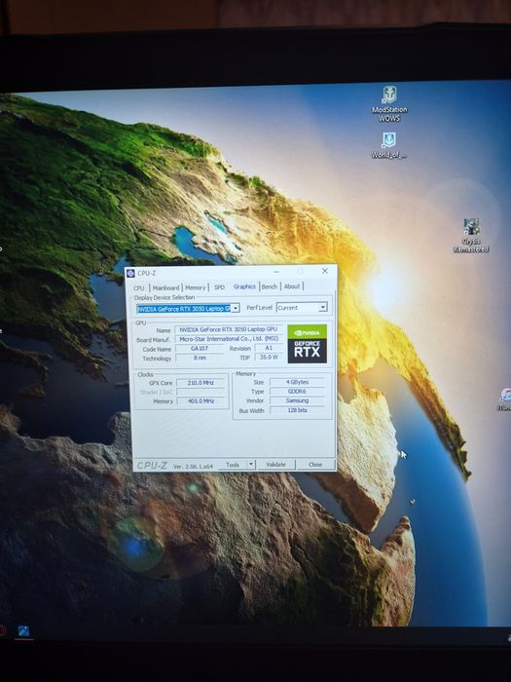Open the pinned taskbar app icon
Image resolution: width=511 pixels, height=682 pixels.
[23, 631]
